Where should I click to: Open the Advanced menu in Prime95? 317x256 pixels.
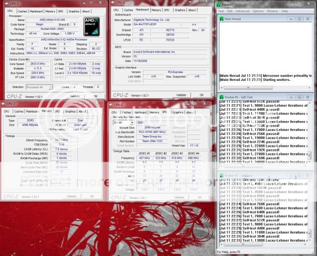[243, 11]
